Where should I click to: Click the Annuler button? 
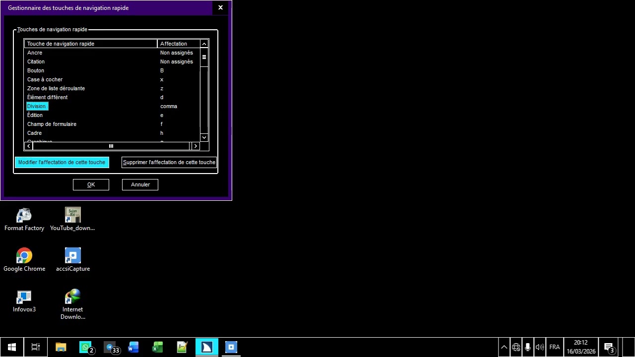140,184
